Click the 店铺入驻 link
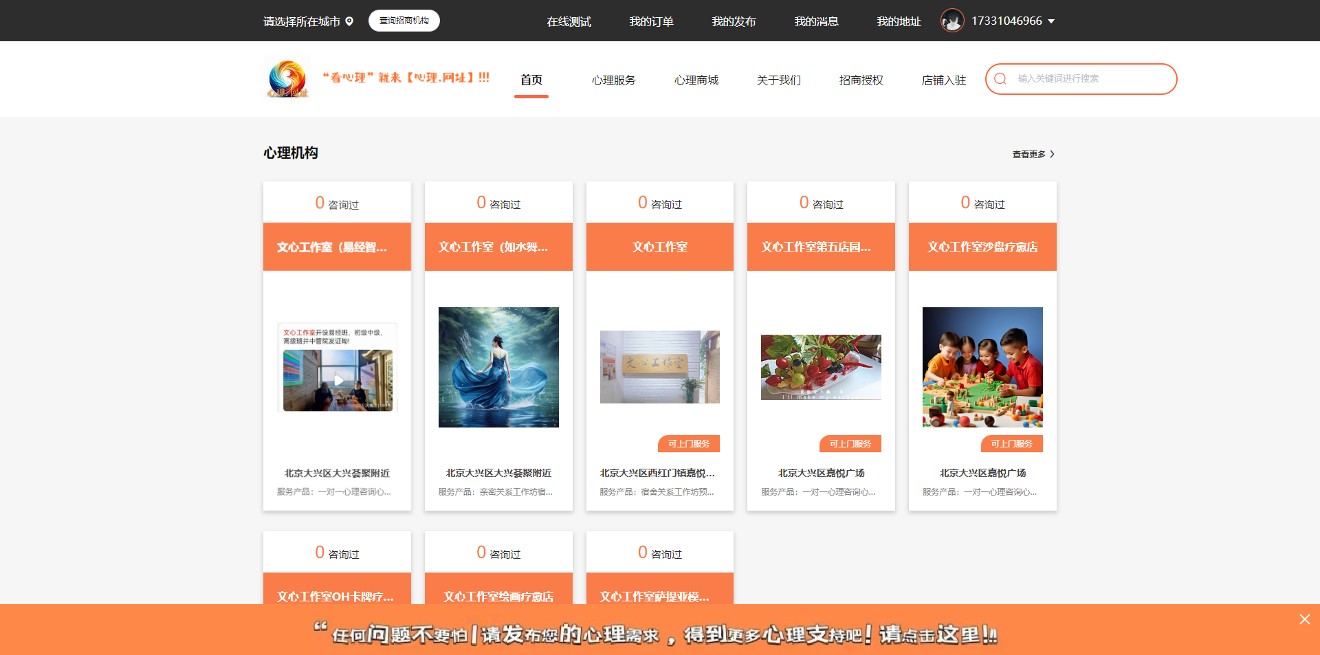Viewport: 1320px width, 655px height. coord(943,80)
